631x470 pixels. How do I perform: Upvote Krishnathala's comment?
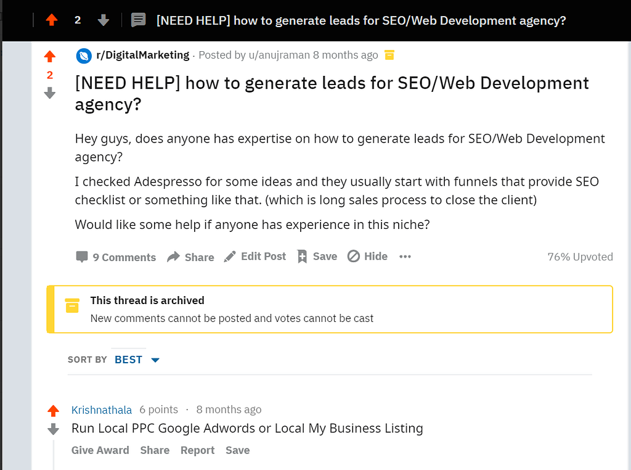[x=53, y=411]
